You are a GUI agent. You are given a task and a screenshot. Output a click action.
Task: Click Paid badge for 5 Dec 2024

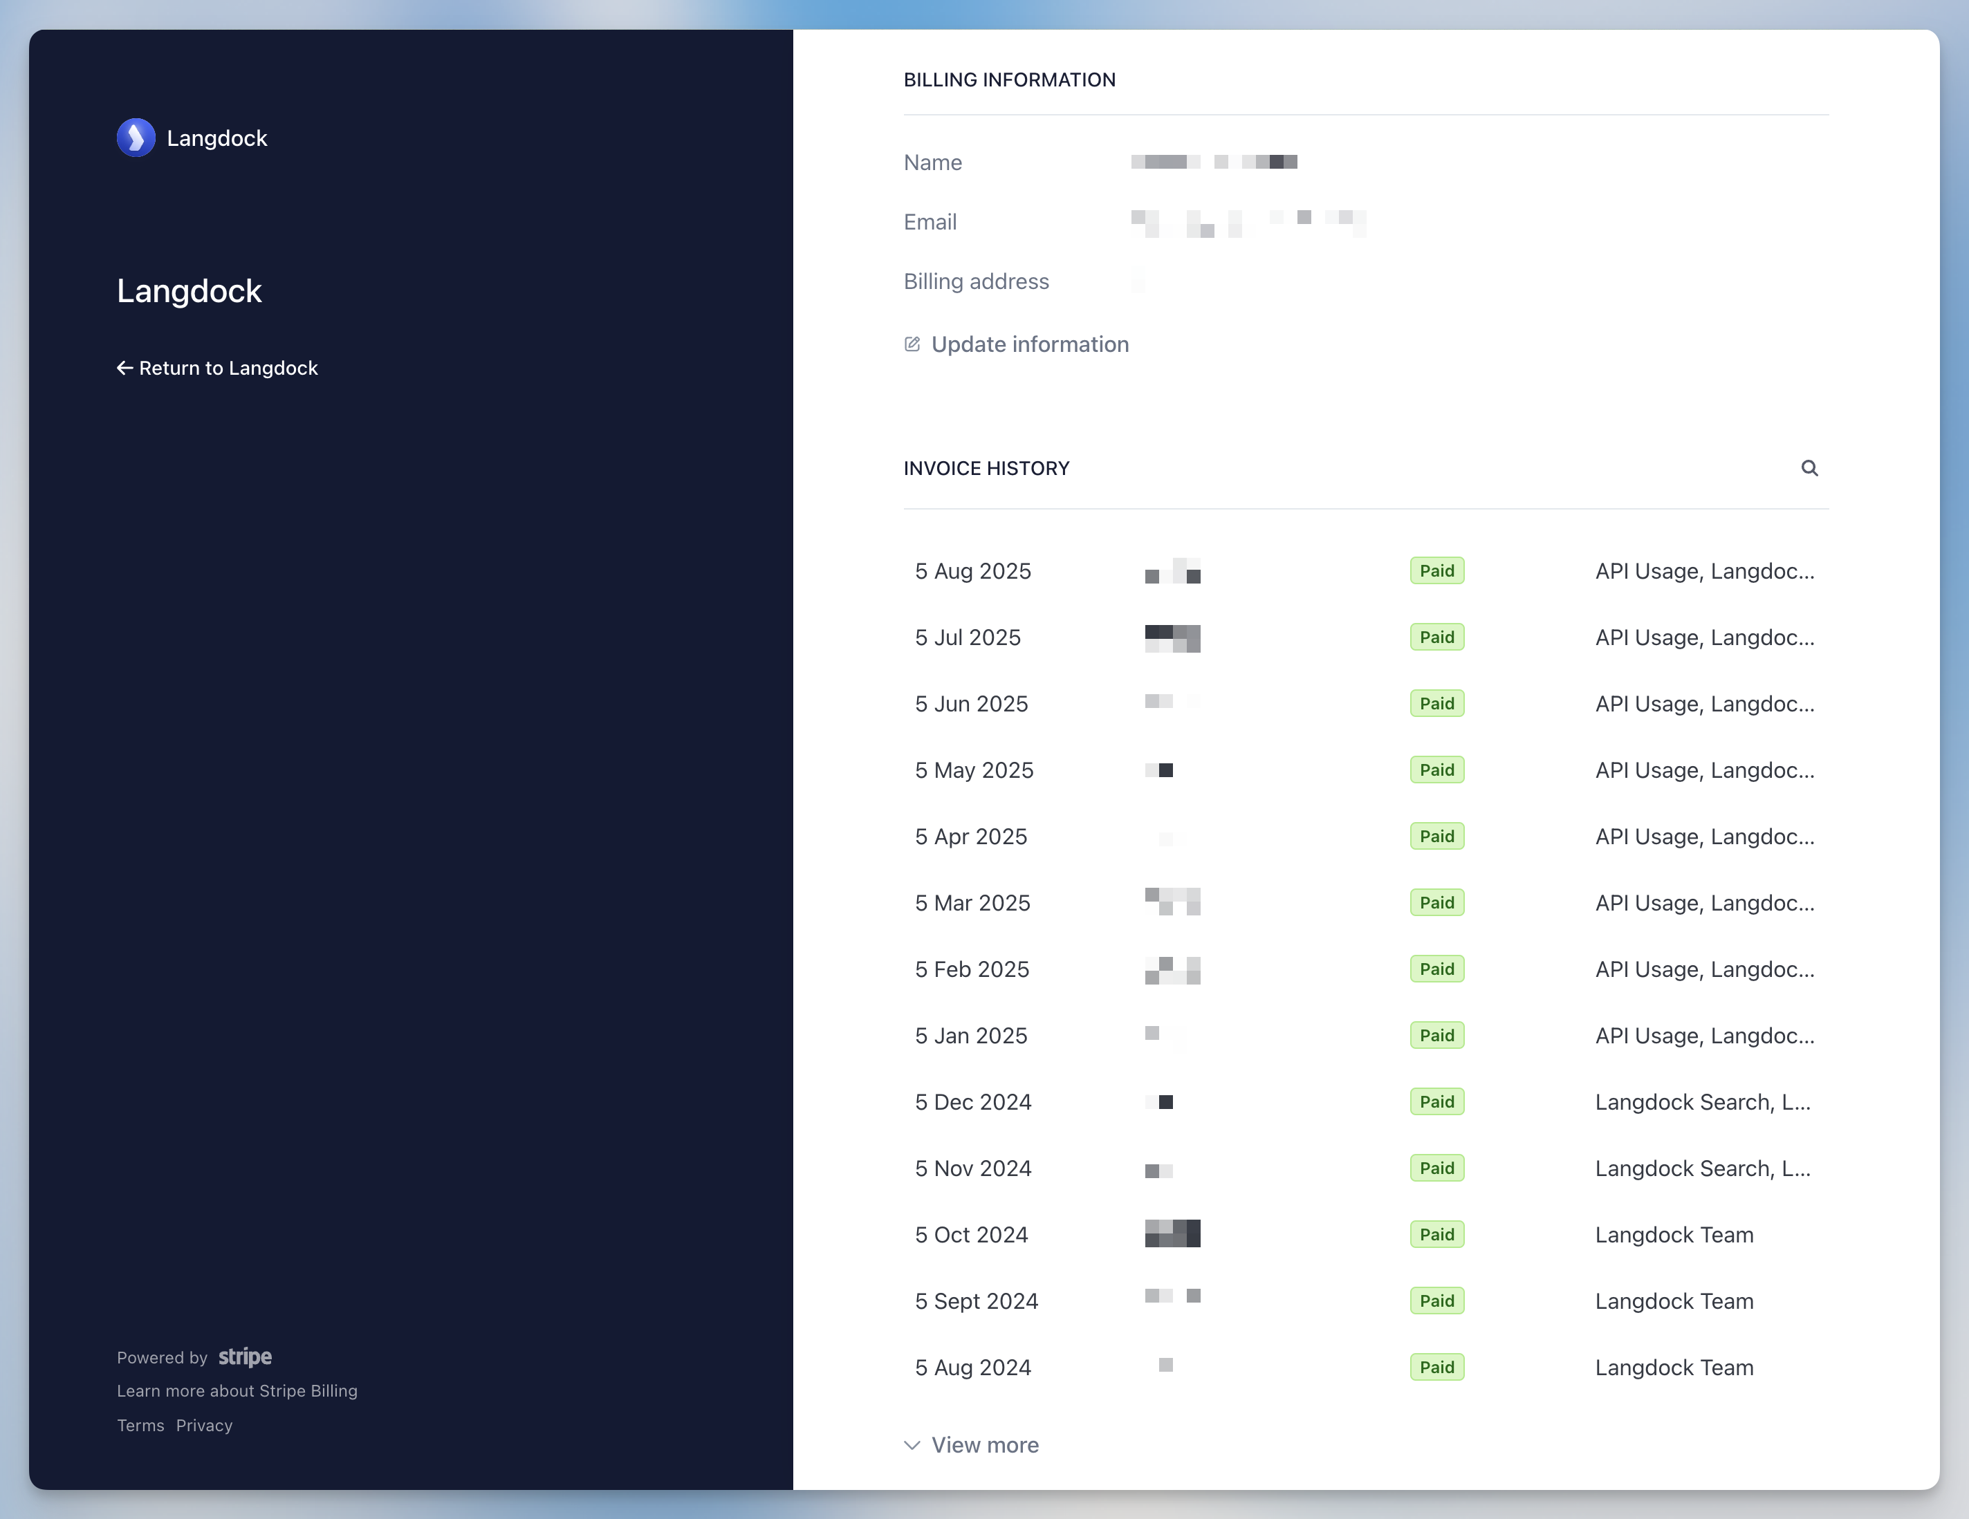click(1437, 1101)
